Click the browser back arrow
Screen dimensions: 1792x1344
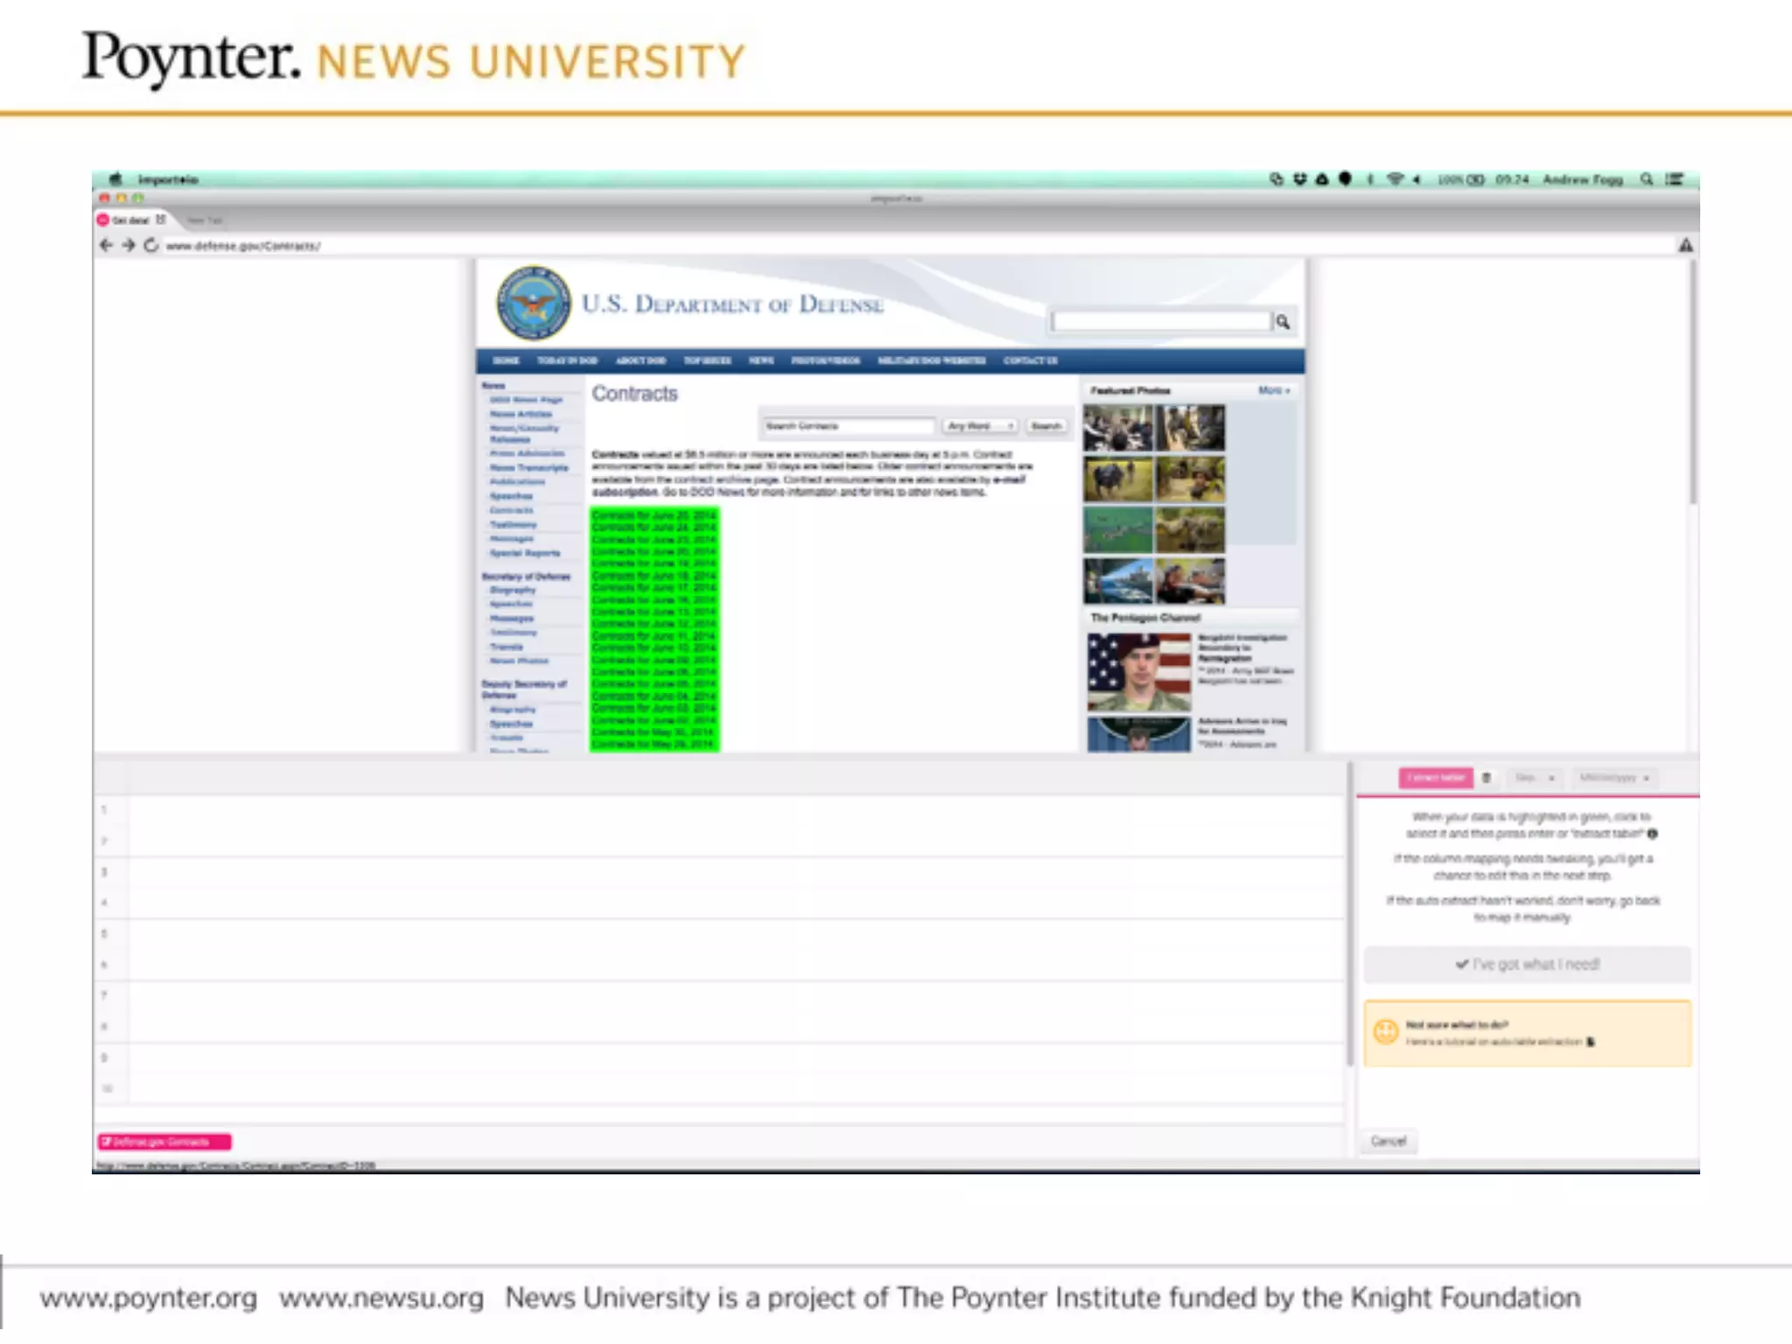106,246
